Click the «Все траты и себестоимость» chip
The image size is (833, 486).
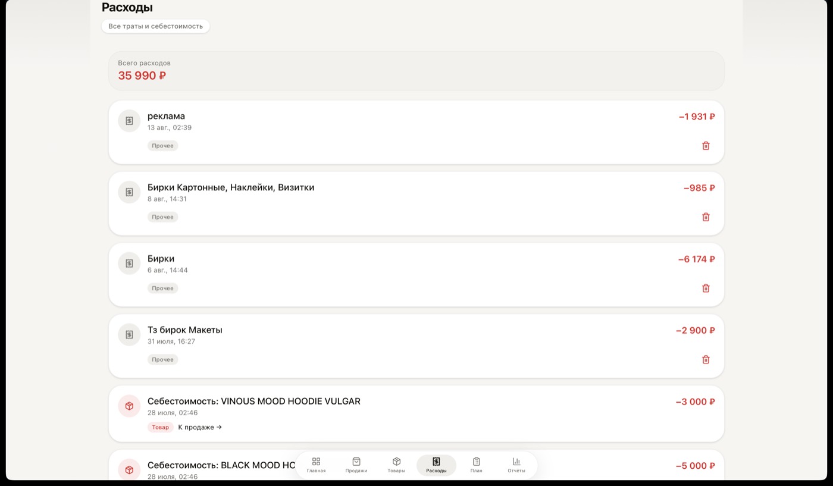point(155,26)
